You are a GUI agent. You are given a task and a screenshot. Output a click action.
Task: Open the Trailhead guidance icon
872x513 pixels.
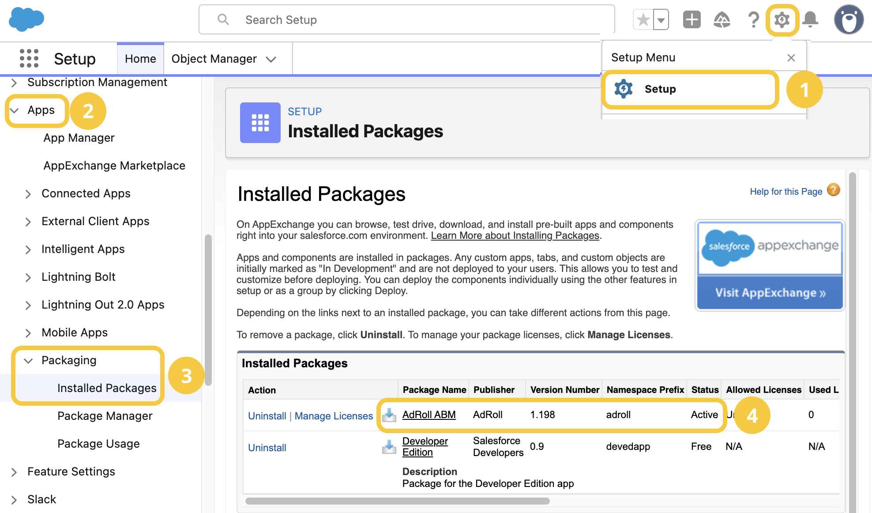[x=722, y=20]
